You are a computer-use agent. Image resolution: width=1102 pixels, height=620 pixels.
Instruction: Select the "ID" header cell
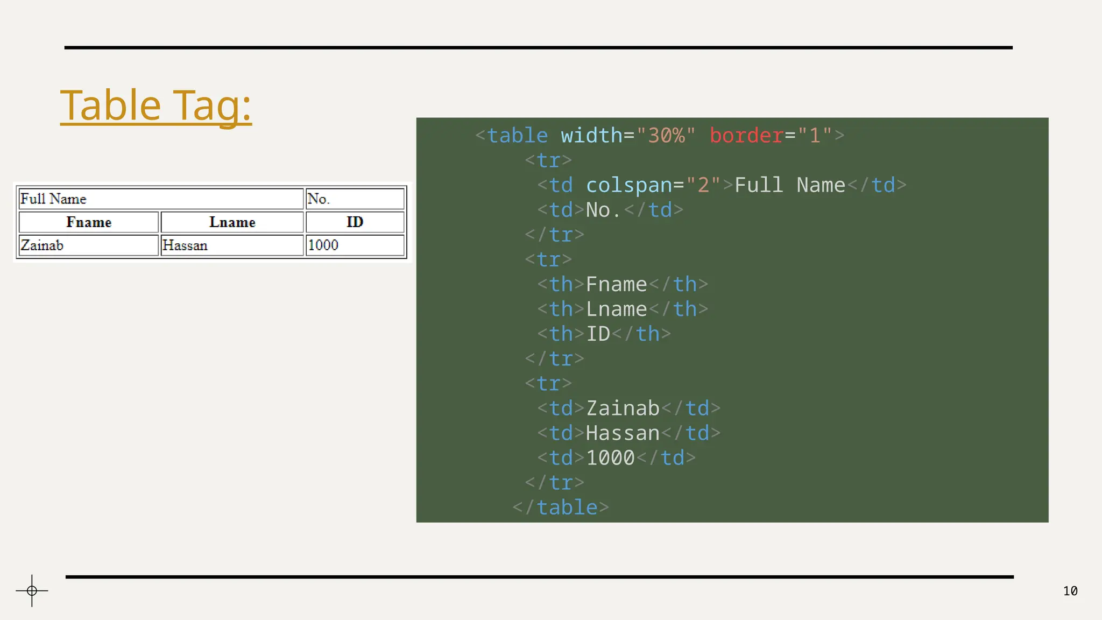355,222
